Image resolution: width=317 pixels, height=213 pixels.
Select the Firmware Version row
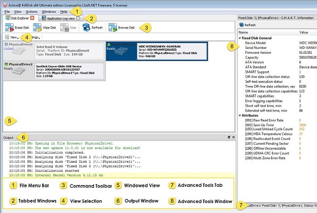277,52
